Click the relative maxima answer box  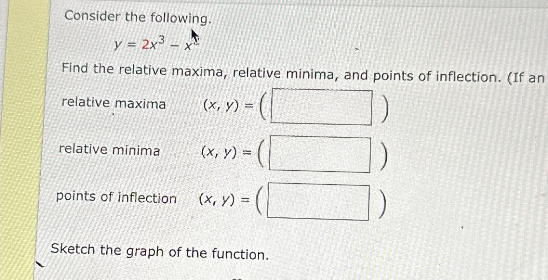pyautogui.click(x=322, y=106)
